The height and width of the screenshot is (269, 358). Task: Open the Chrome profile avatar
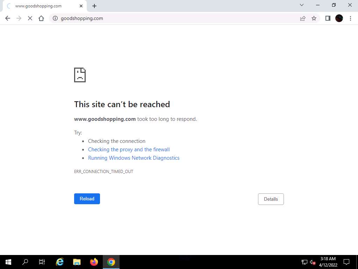click(x=339, y=18)
